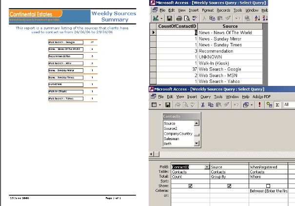Click Walk-In (Kiosk) cell in datasheet

230,63
